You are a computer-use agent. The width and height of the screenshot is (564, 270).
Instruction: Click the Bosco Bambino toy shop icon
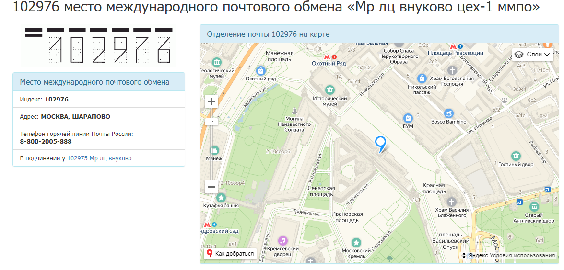pyautogui.click(x=448, y=113)
